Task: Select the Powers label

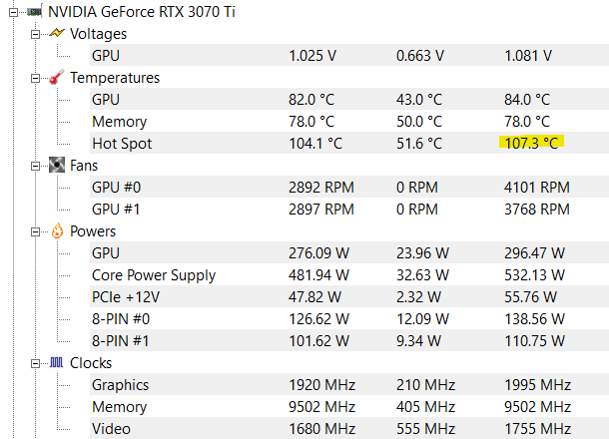Action: pyautogui.click(x=93, y=231)
